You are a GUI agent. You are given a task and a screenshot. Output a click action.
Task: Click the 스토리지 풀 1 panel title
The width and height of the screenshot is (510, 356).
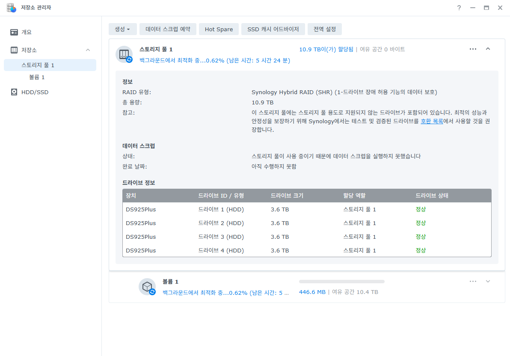[156, 50]
